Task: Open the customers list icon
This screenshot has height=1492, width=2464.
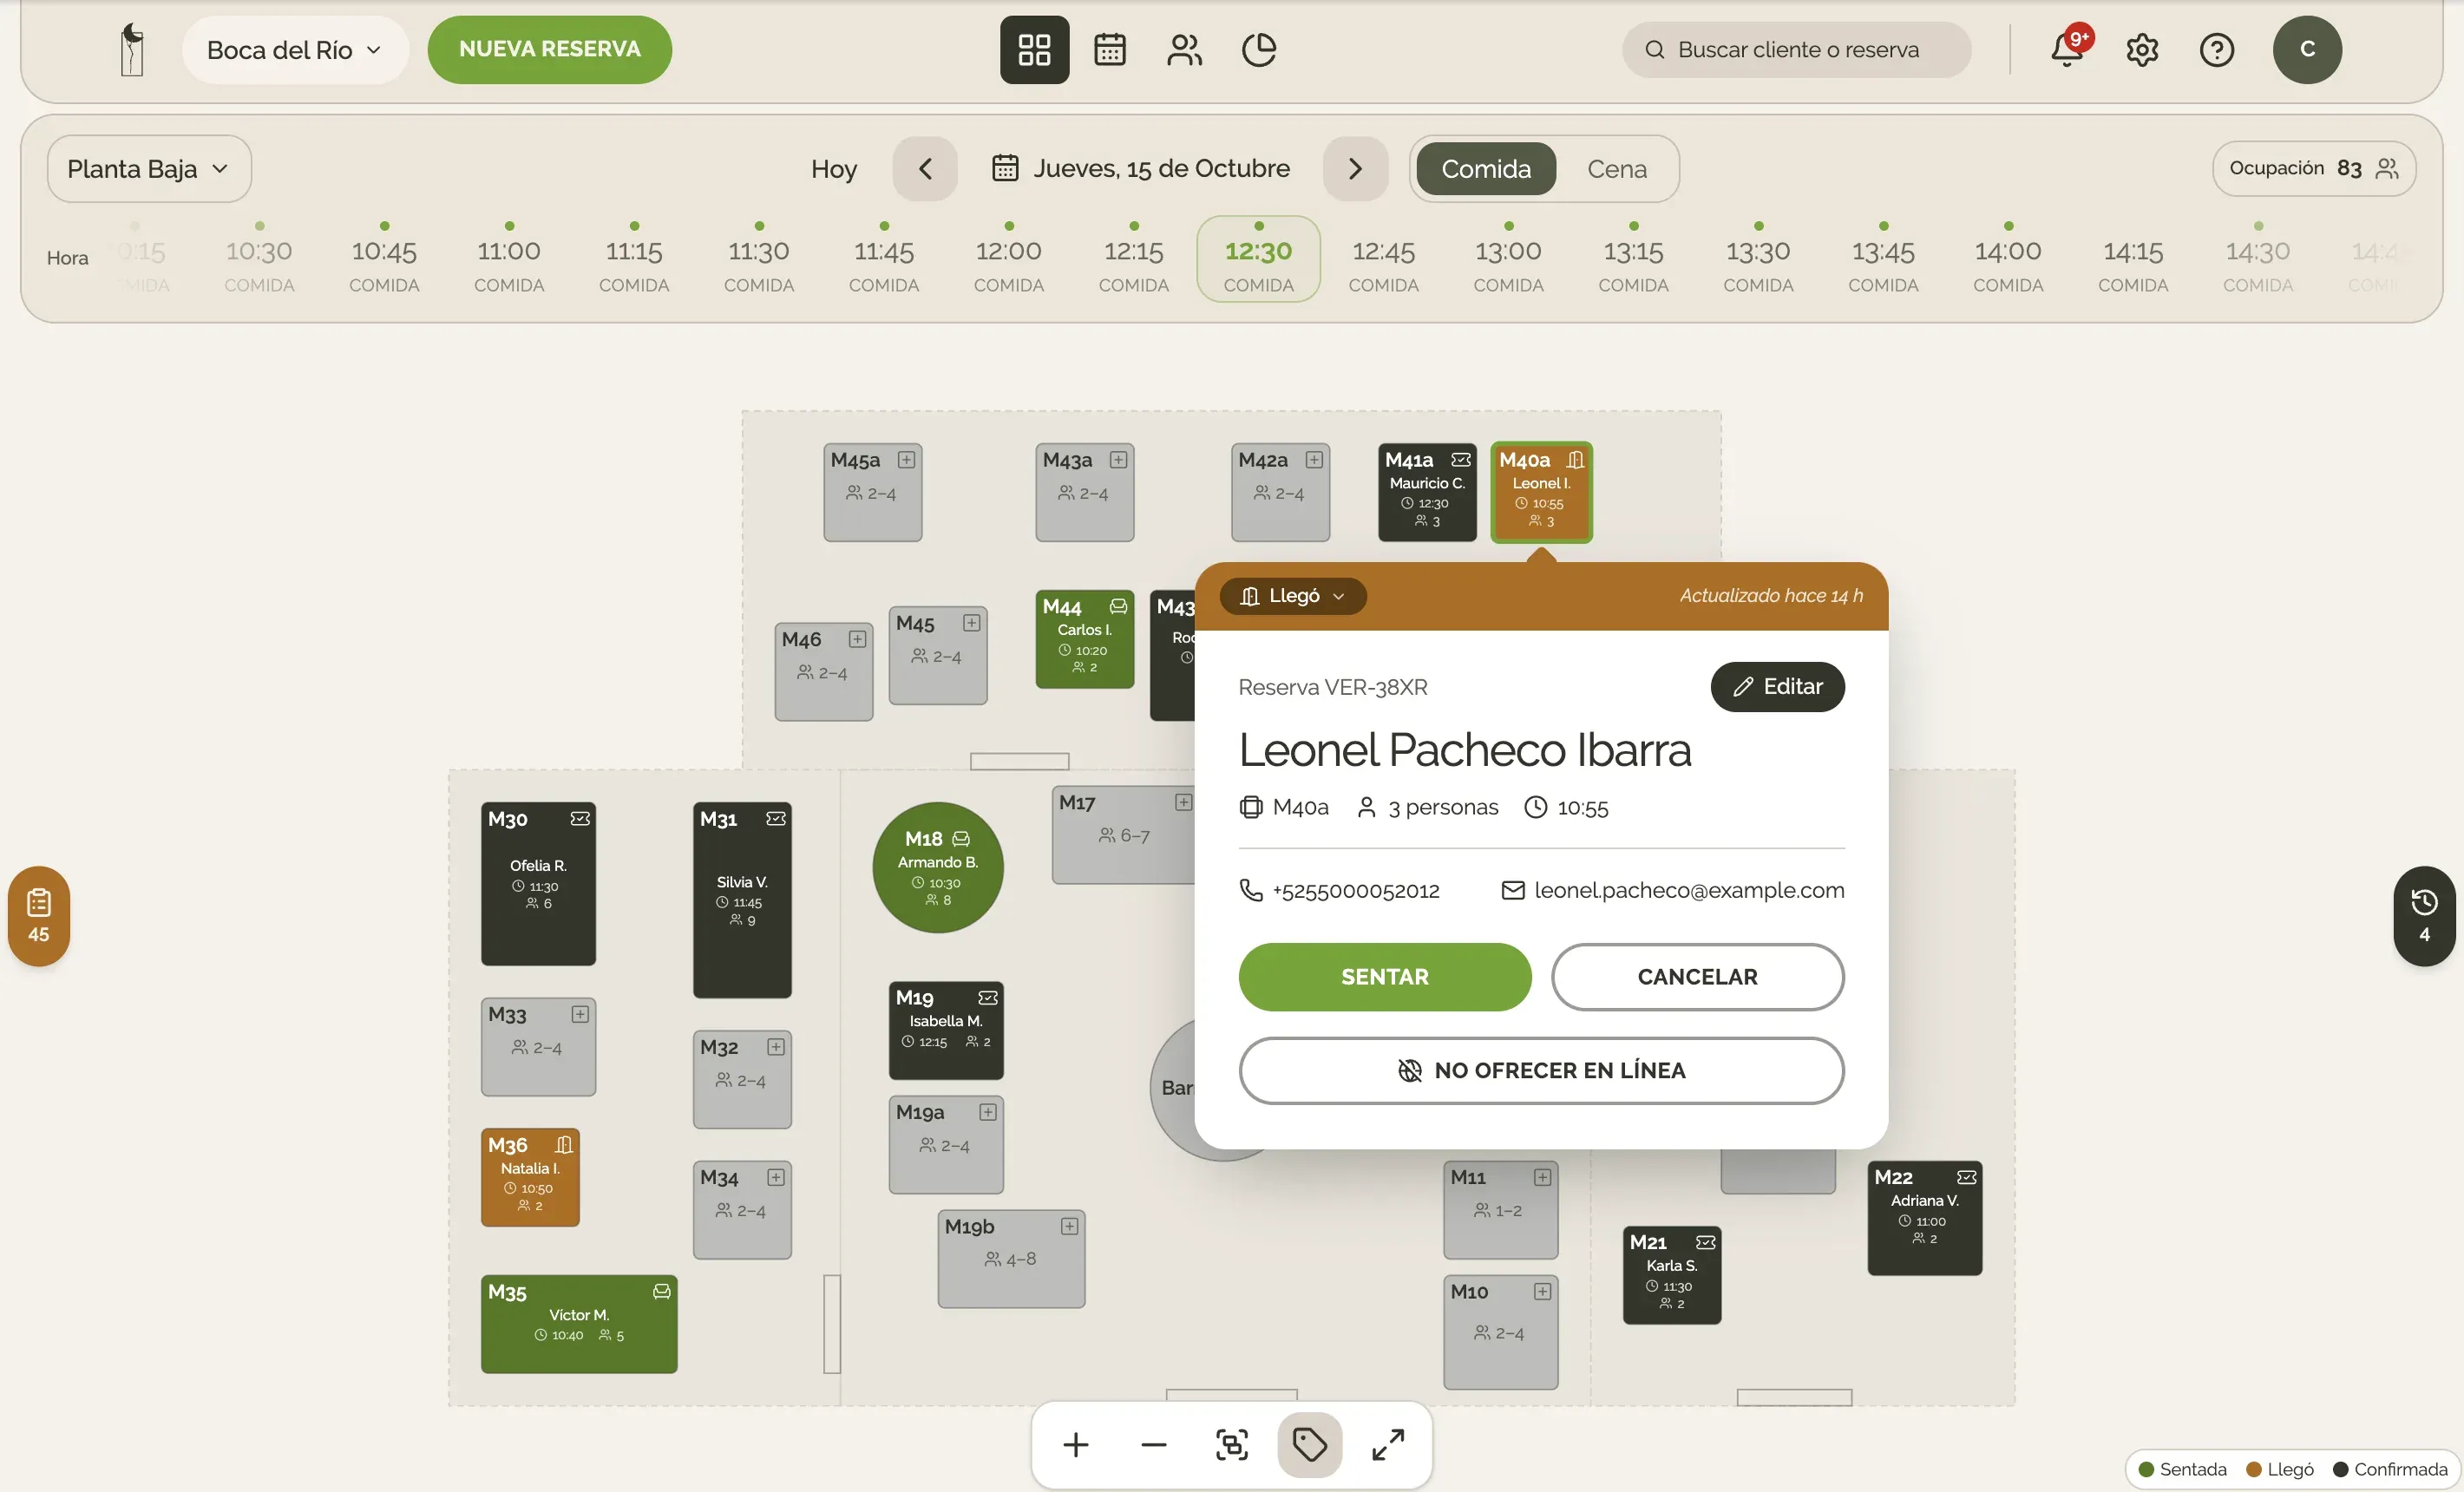Action: tap(1184, 49)
